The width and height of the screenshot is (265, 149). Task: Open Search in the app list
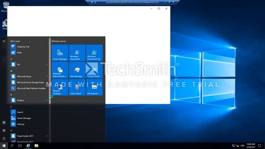point(29,112)
